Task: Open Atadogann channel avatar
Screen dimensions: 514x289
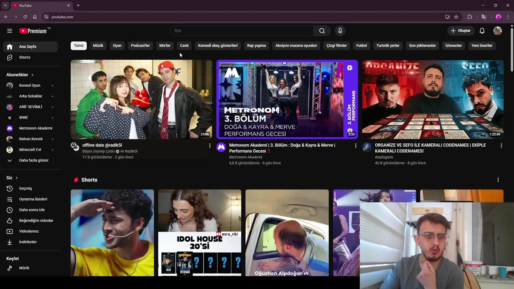Action: [x=367, y=147]
